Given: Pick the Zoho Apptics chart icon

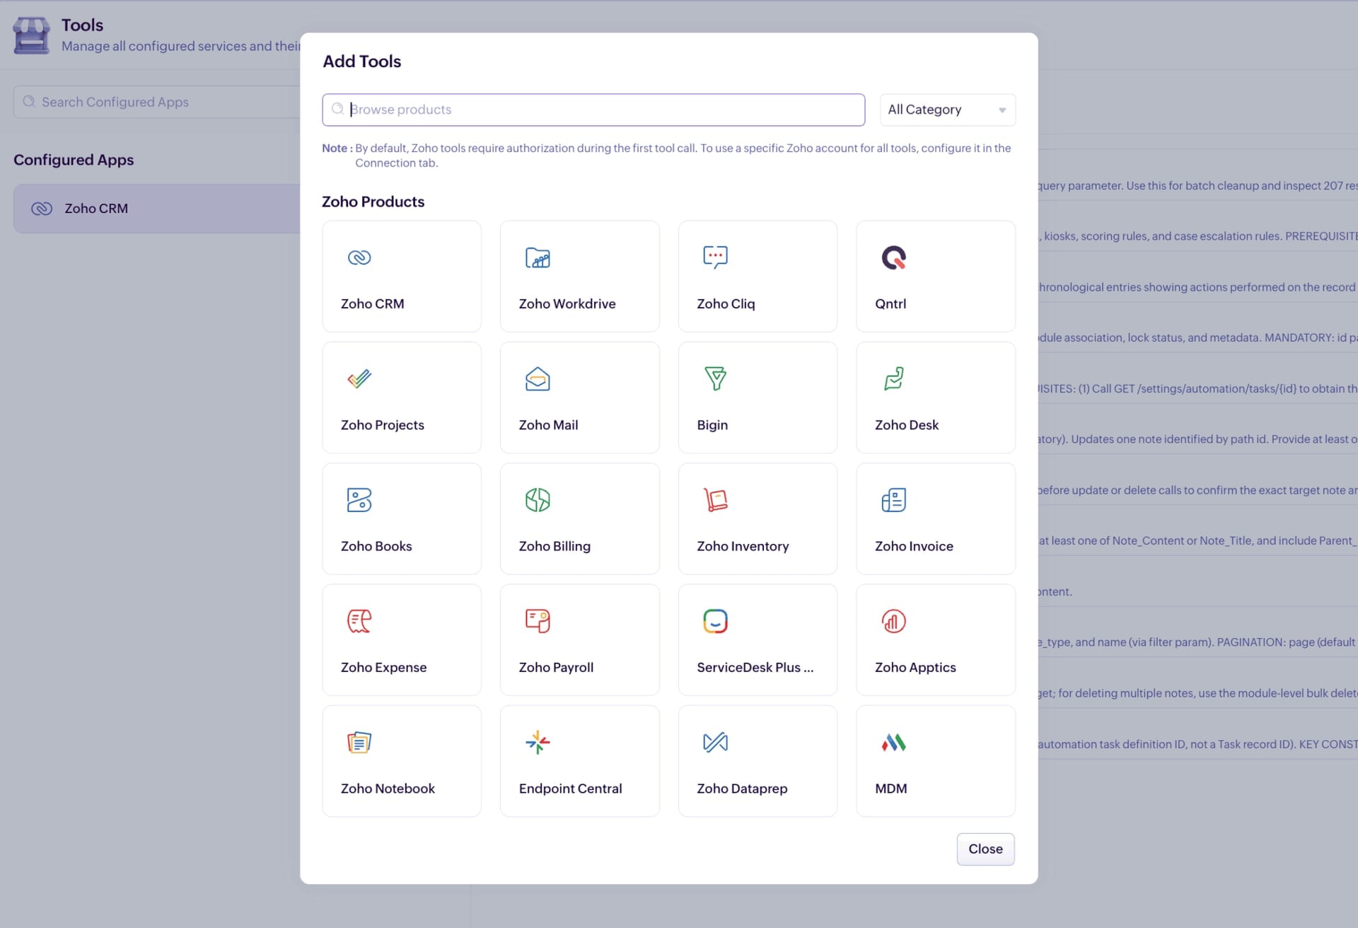Looking at the screenshot, I should tap(893, 621).
